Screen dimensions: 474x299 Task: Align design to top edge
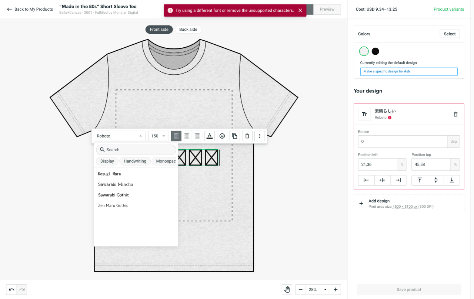coord(420,180)
